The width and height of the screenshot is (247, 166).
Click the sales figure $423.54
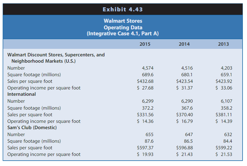coord(184,81)
